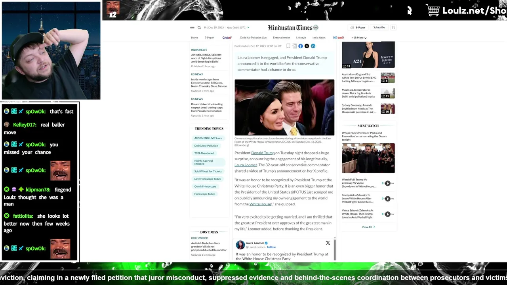Viewport: 507px width, 285px height.
Task: Open the Nick Offerman Oscars video thumbnail
Action: coord(368,158)
